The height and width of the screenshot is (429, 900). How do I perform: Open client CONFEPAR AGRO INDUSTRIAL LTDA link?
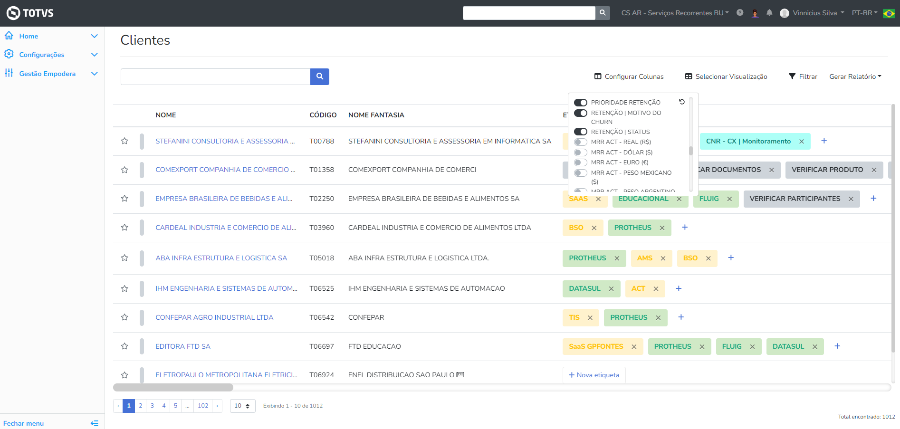click(x=214, y=317)
